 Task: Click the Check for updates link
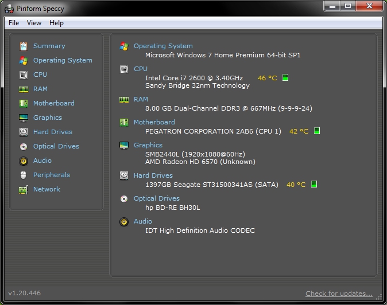pos(339,294)
